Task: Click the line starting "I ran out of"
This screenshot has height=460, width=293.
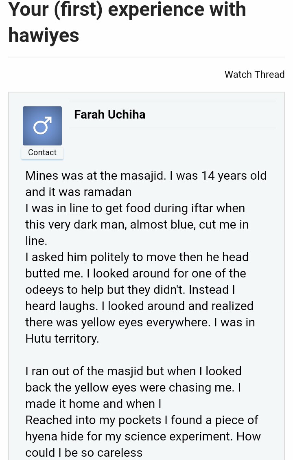Action: [x=133, y=371]
